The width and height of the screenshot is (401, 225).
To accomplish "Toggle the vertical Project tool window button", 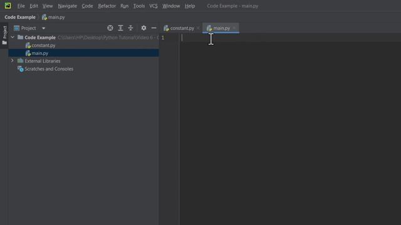I will tap(4, 35).
